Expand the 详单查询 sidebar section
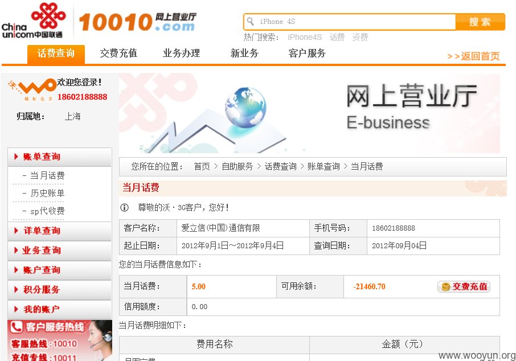 pyautogui.click(x=60, y=231)
